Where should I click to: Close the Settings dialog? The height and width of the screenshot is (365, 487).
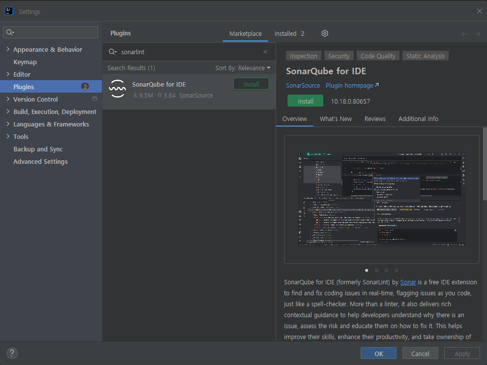point(479,11)
